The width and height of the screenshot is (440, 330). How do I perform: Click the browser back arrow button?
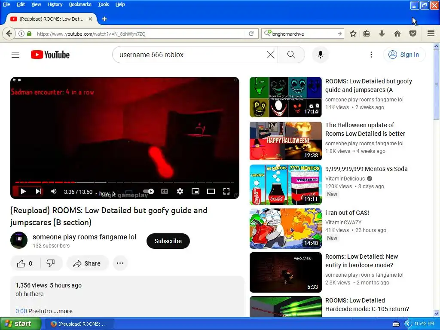click(9, 34)
